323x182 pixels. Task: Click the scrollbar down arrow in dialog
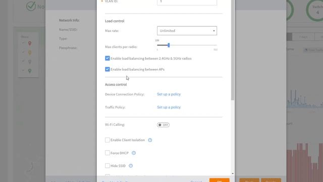click(233, 173)
